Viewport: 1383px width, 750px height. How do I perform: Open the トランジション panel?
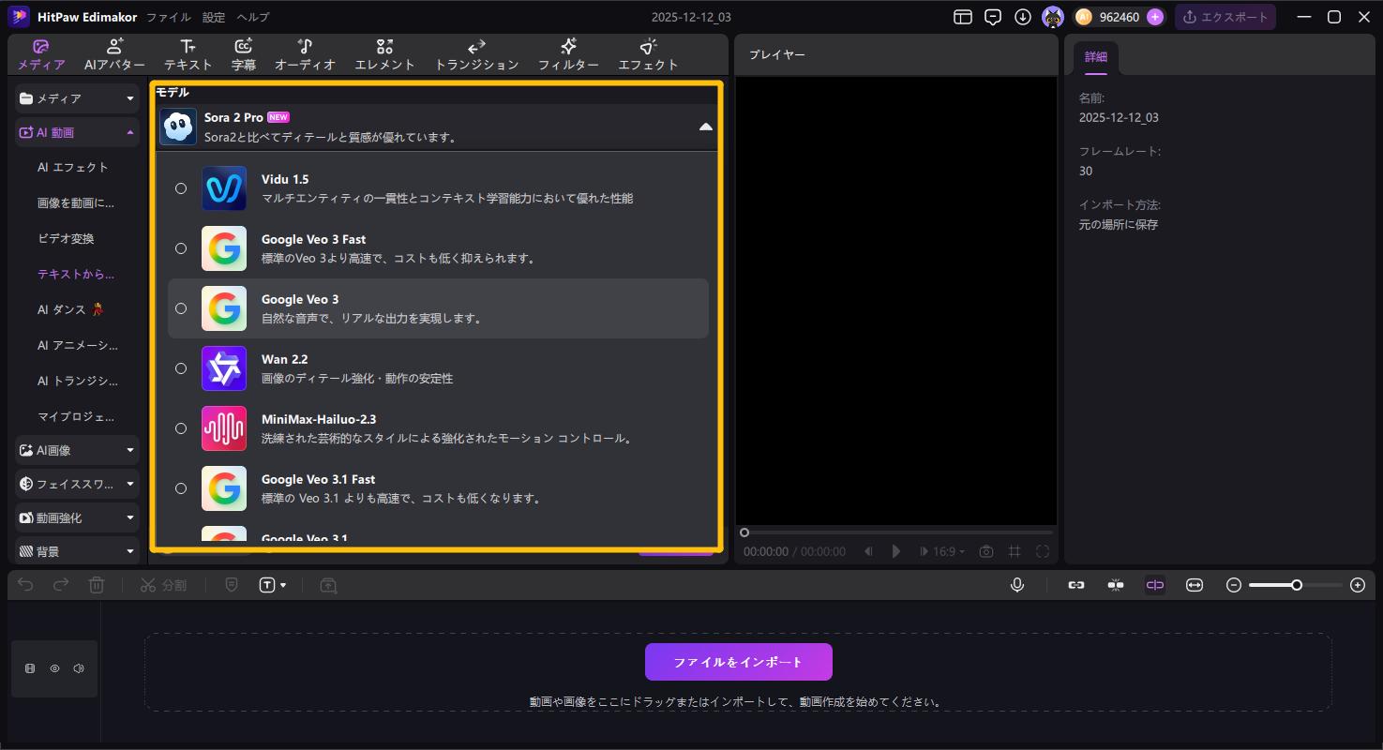[x=476, y=53]
